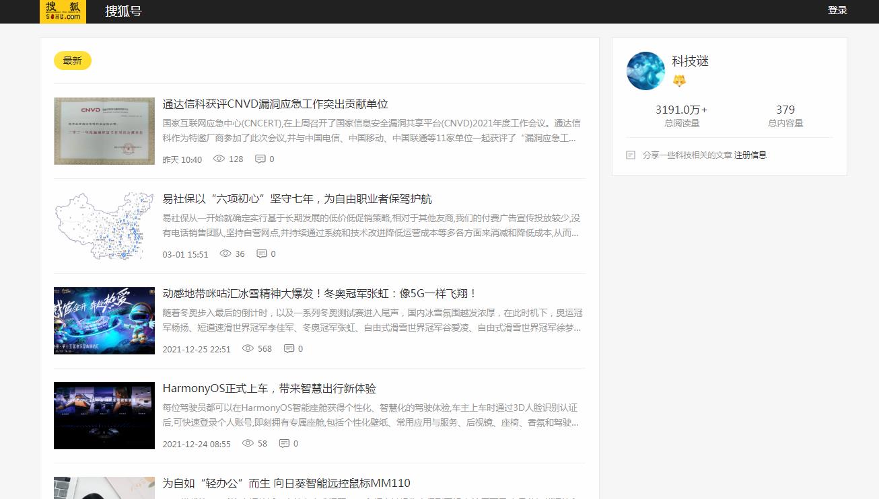The height and width of the screenshot is (499, 879).
Task: Open the 搜狐号 header link
Action: [123, 11]
